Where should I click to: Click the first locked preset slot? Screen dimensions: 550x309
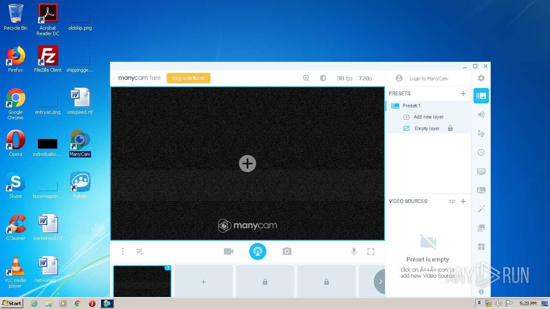coord(265,281)
